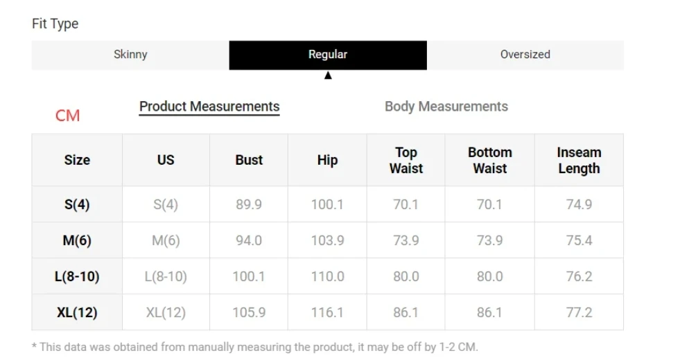The width and height of the screenshot is (680, 360).
Task: Select the Skinny fit type
Action: point(130,55)
